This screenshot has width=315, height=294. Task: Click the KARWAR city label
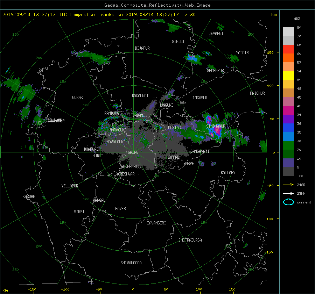point(29,196)
